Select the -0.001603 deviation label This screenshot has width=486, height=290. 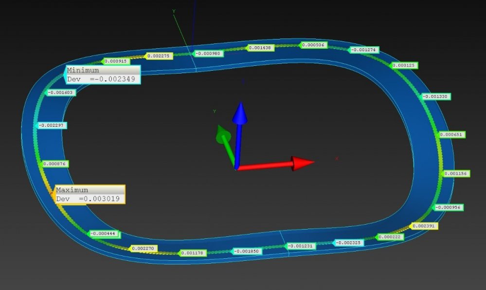(x=61, y=92)
